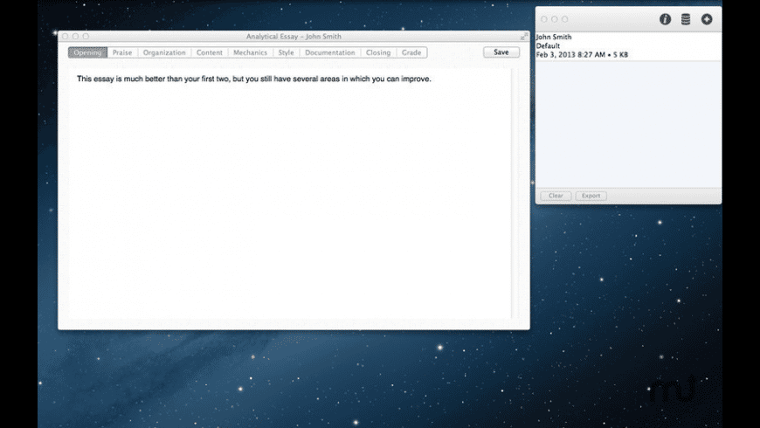Select the Opening tab

[87, 52]
